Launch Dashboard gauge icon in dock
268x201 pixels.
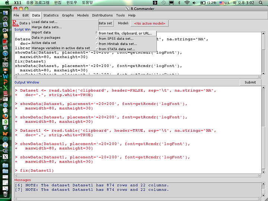[x=5, y=19]
